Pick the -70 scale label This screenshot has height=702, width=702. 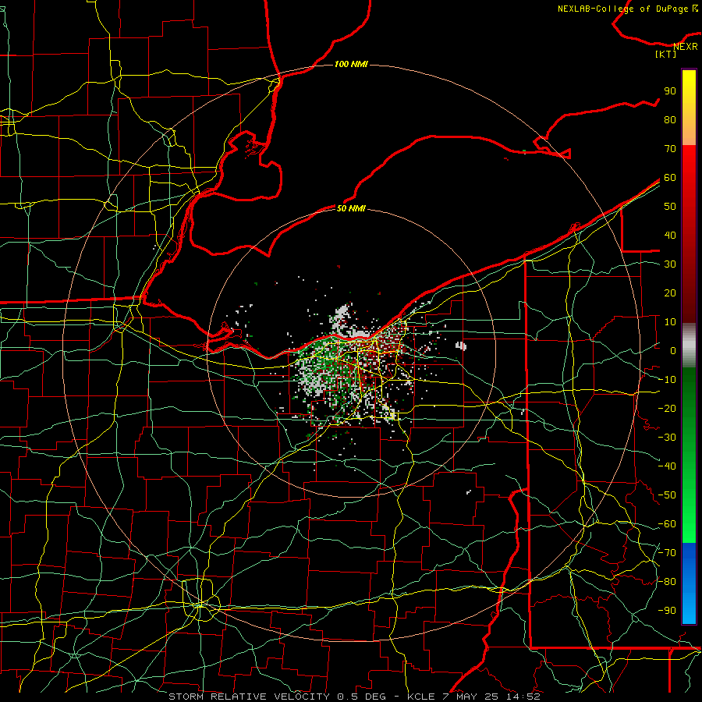coord(667,553)
